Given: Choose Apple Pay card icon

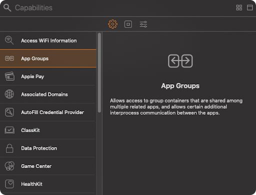Looking at the screenshot, I should [9, 76].
